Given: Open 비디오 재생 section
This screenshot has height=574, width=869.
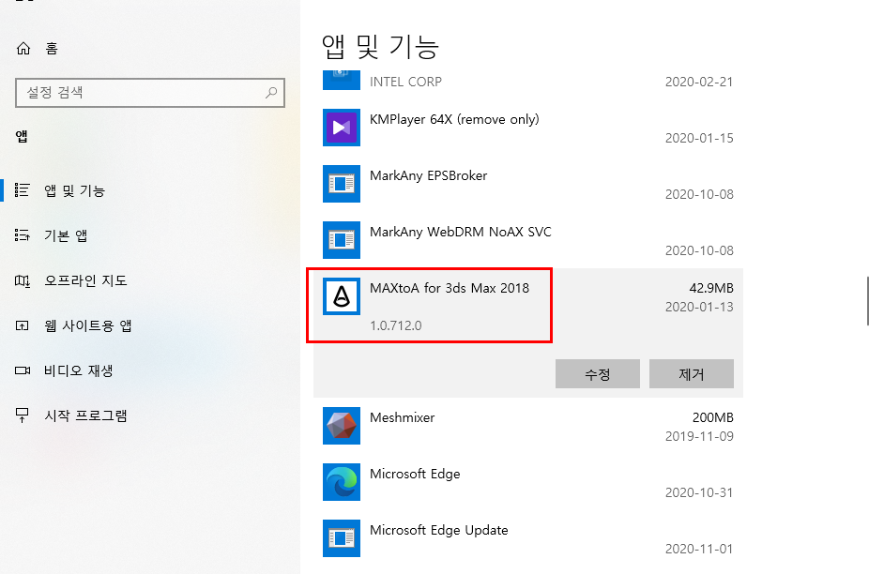Looking at the screenshot, I should [79, 370].
